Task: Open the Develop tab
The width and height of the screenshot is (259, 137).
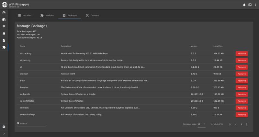Action: pyautogui.click(x=92, y=15)
